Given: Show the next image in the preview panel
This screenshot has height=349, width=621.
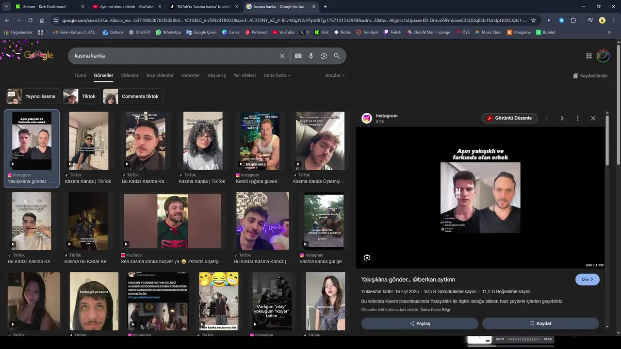Looking at the screenshot, I should click(562, 118).
